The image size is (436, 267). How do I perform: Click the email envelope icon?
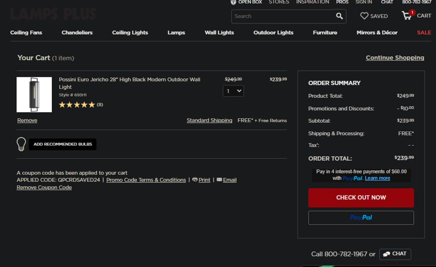219,180
